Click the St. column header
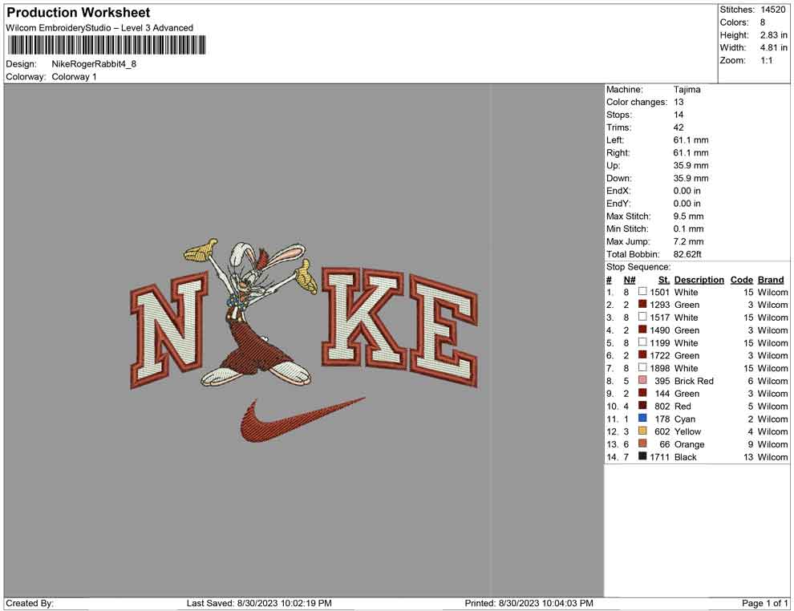 pos(664,280)
